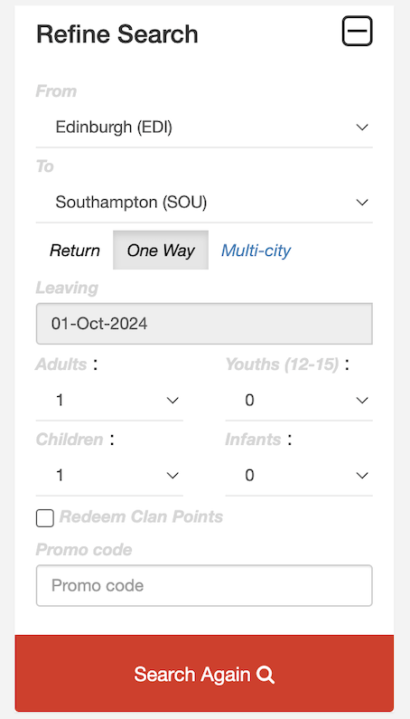Expand the Youths (12-15) count dropdown
410x719 pixels.
coord(299,401)
